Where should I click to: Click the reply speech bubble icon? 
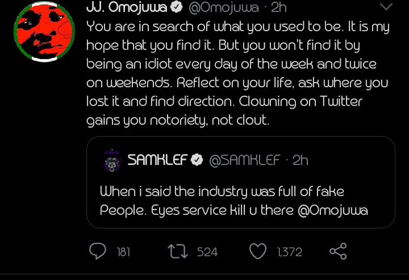[98, 251]
